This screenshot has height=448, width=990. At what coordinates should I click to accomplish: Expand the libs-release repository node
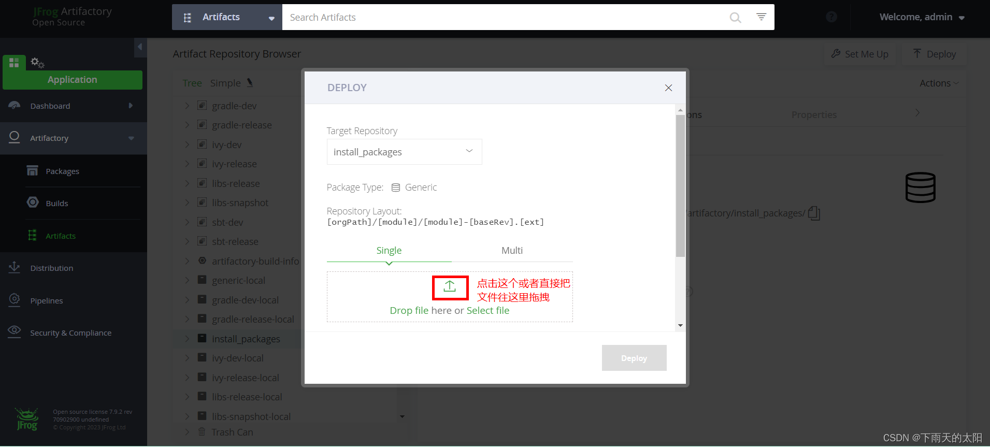[x=187, y=183]
